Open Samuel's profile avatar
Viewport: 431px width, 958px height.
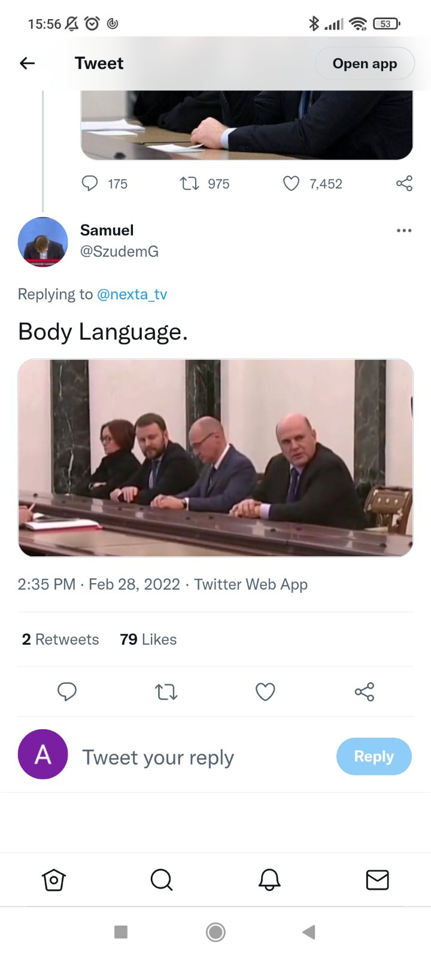coord(43,242)
